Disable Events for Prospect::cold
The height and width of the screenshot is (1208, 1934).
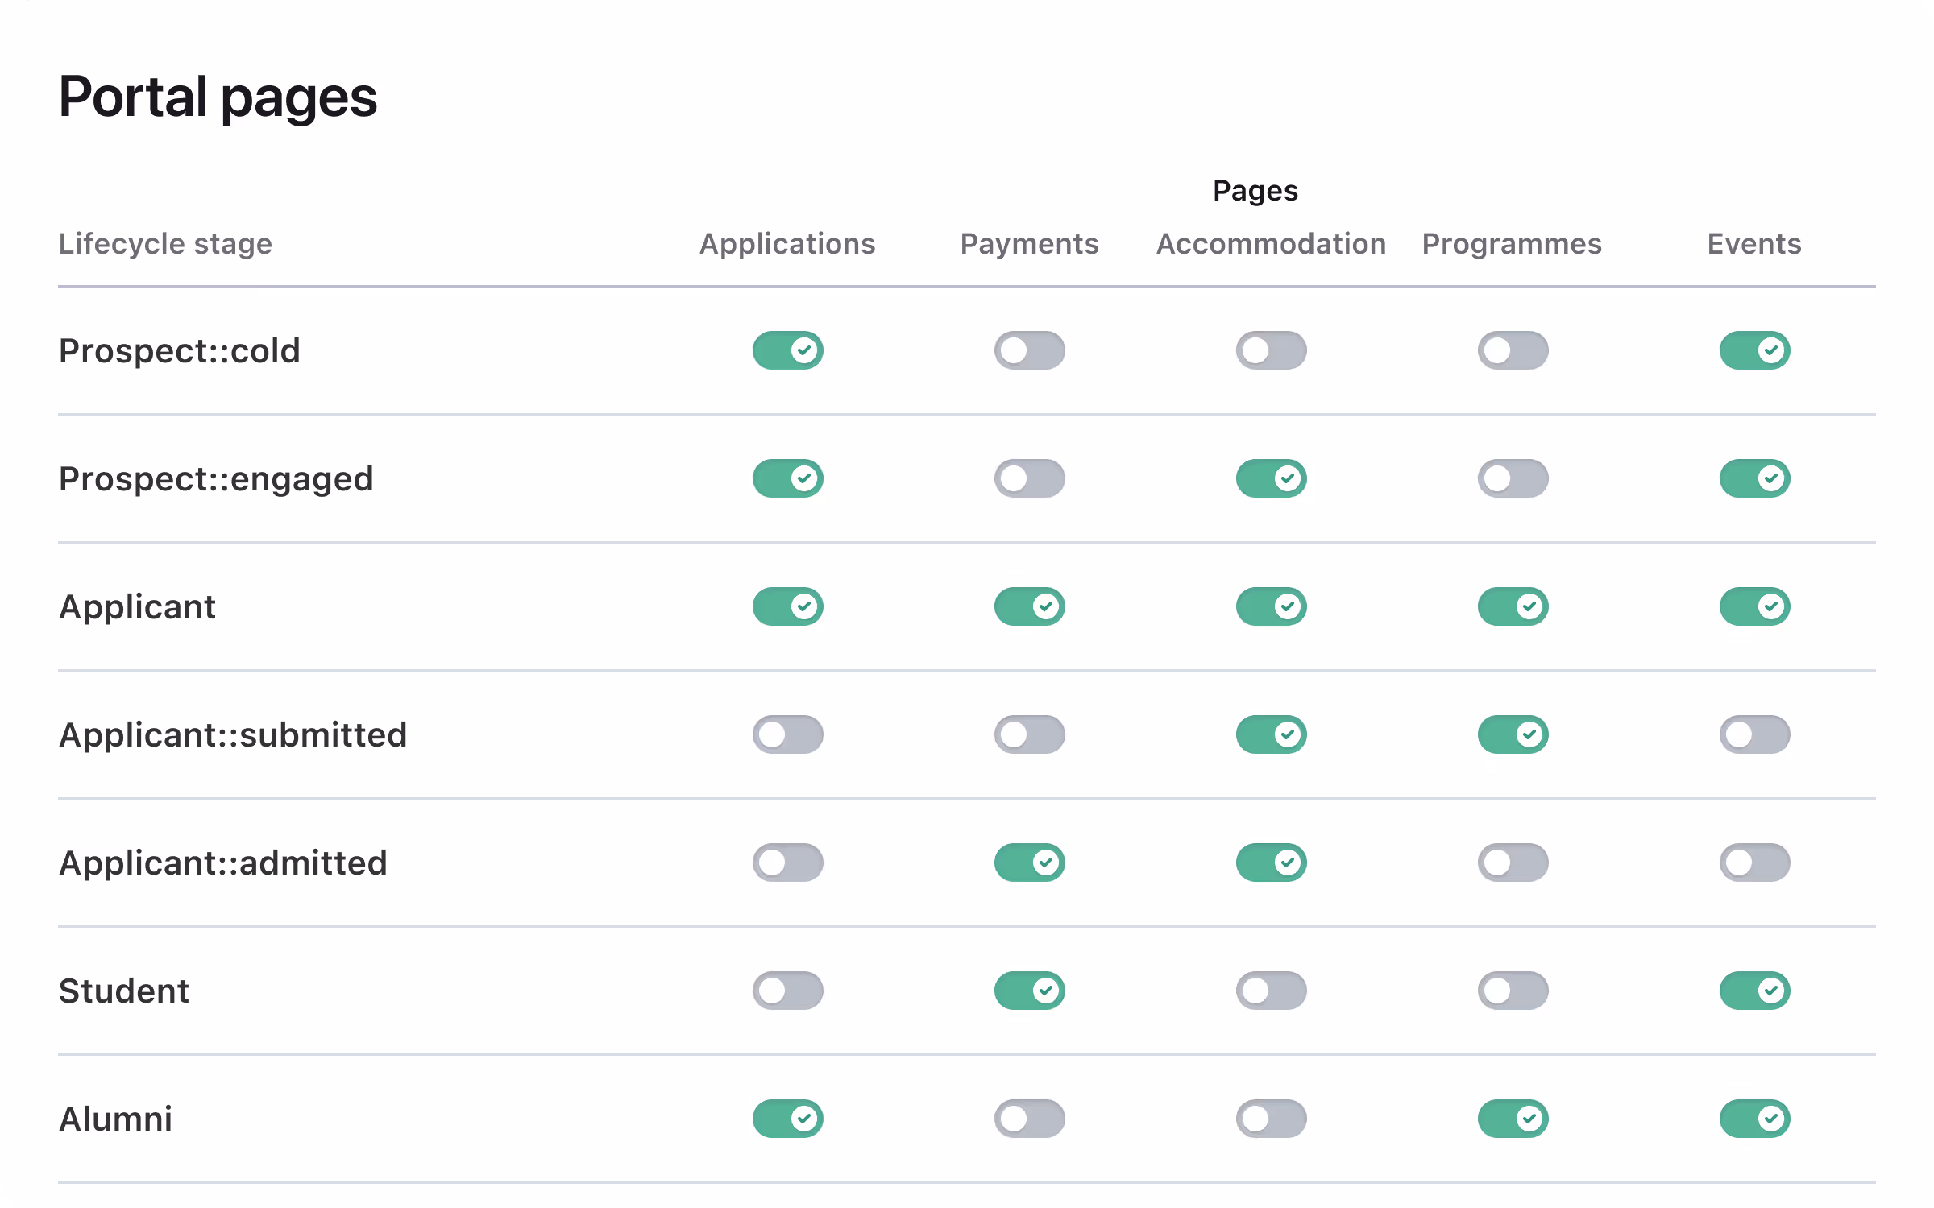coord(1754,350)
